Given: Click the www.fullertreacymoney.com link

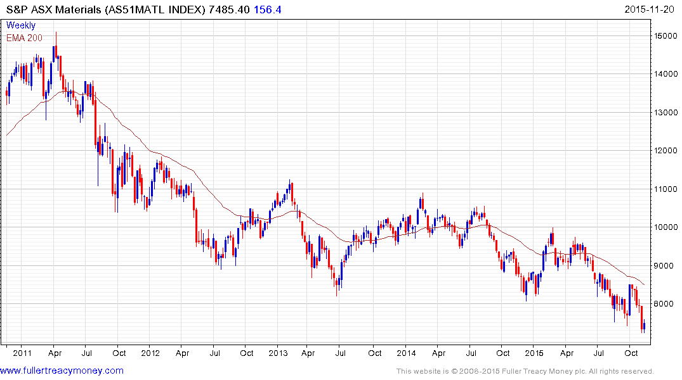Looking at the screenshot, I should tap(62, 370).
